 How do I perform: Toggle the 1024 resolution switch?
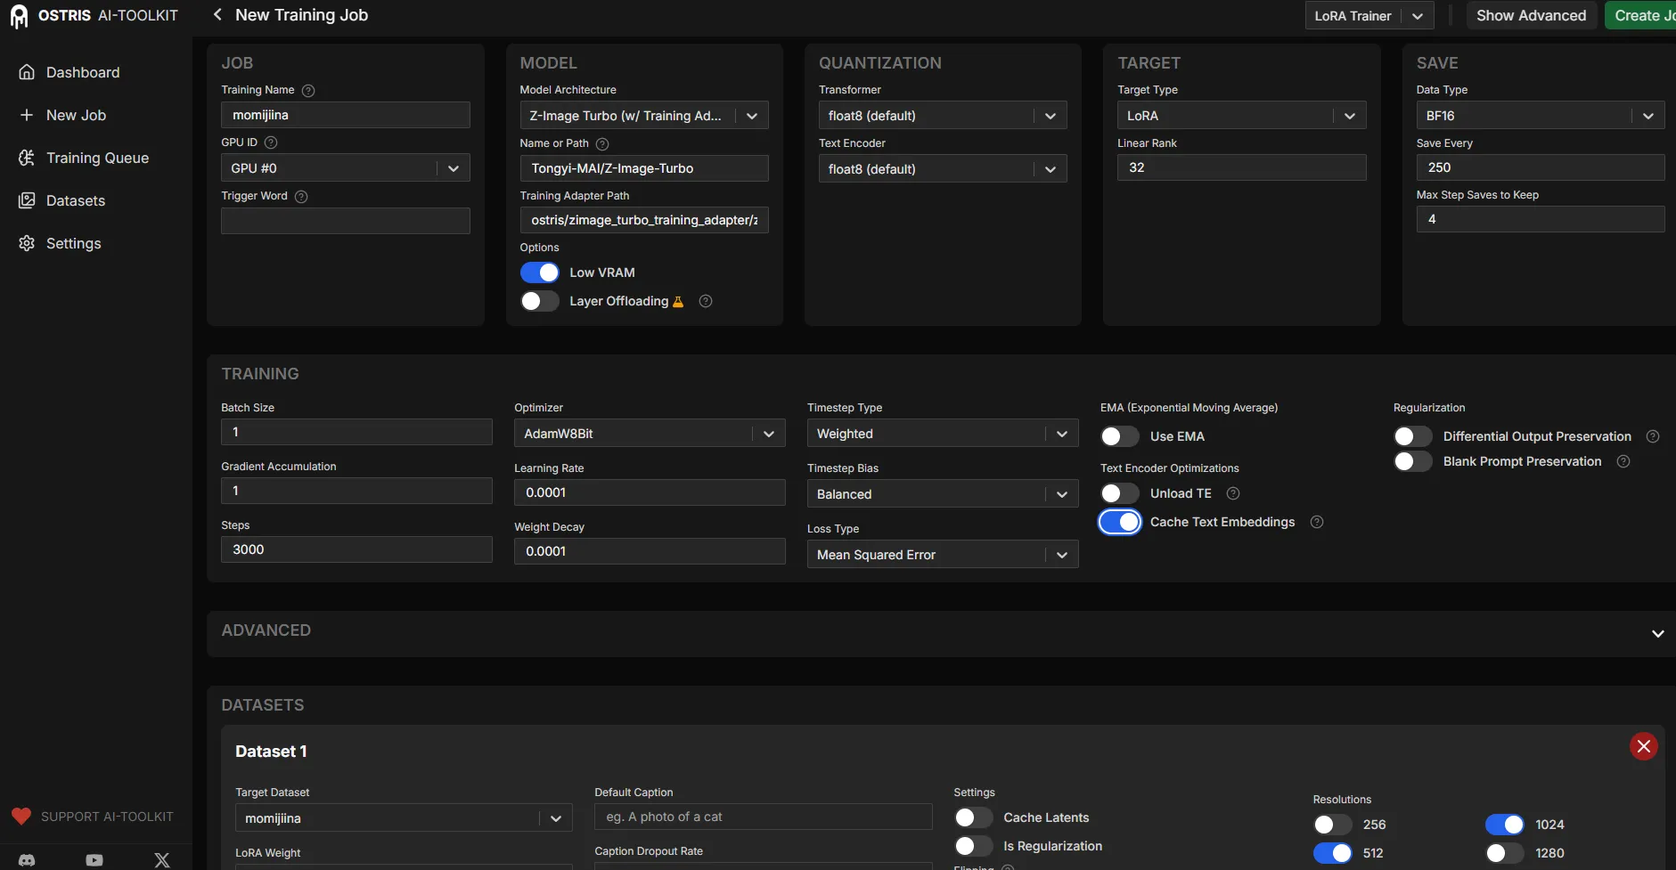[1504, 825]
